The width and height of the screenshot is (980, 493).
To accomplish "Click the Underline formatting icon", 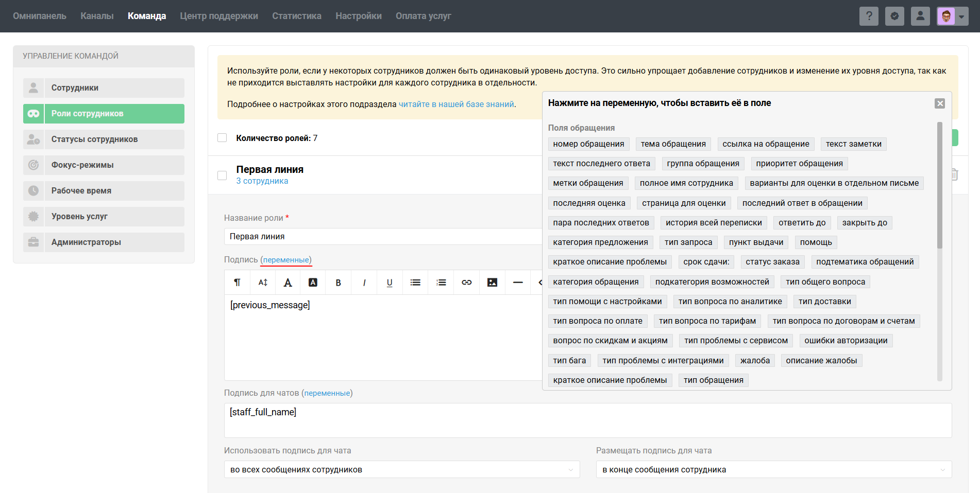I will [x=390, y=283].
